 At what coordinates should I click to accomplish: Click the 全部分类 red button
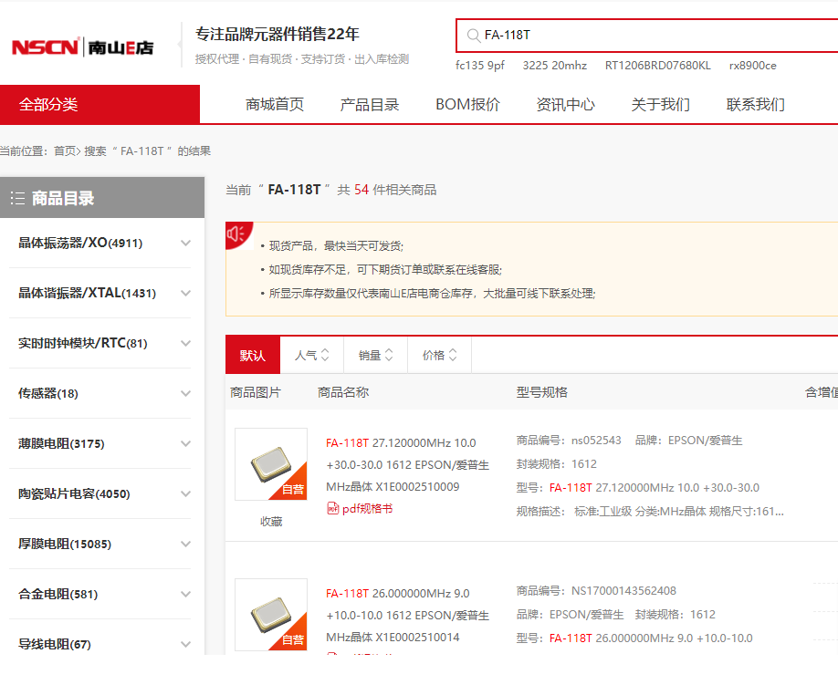tap(100, 104)
